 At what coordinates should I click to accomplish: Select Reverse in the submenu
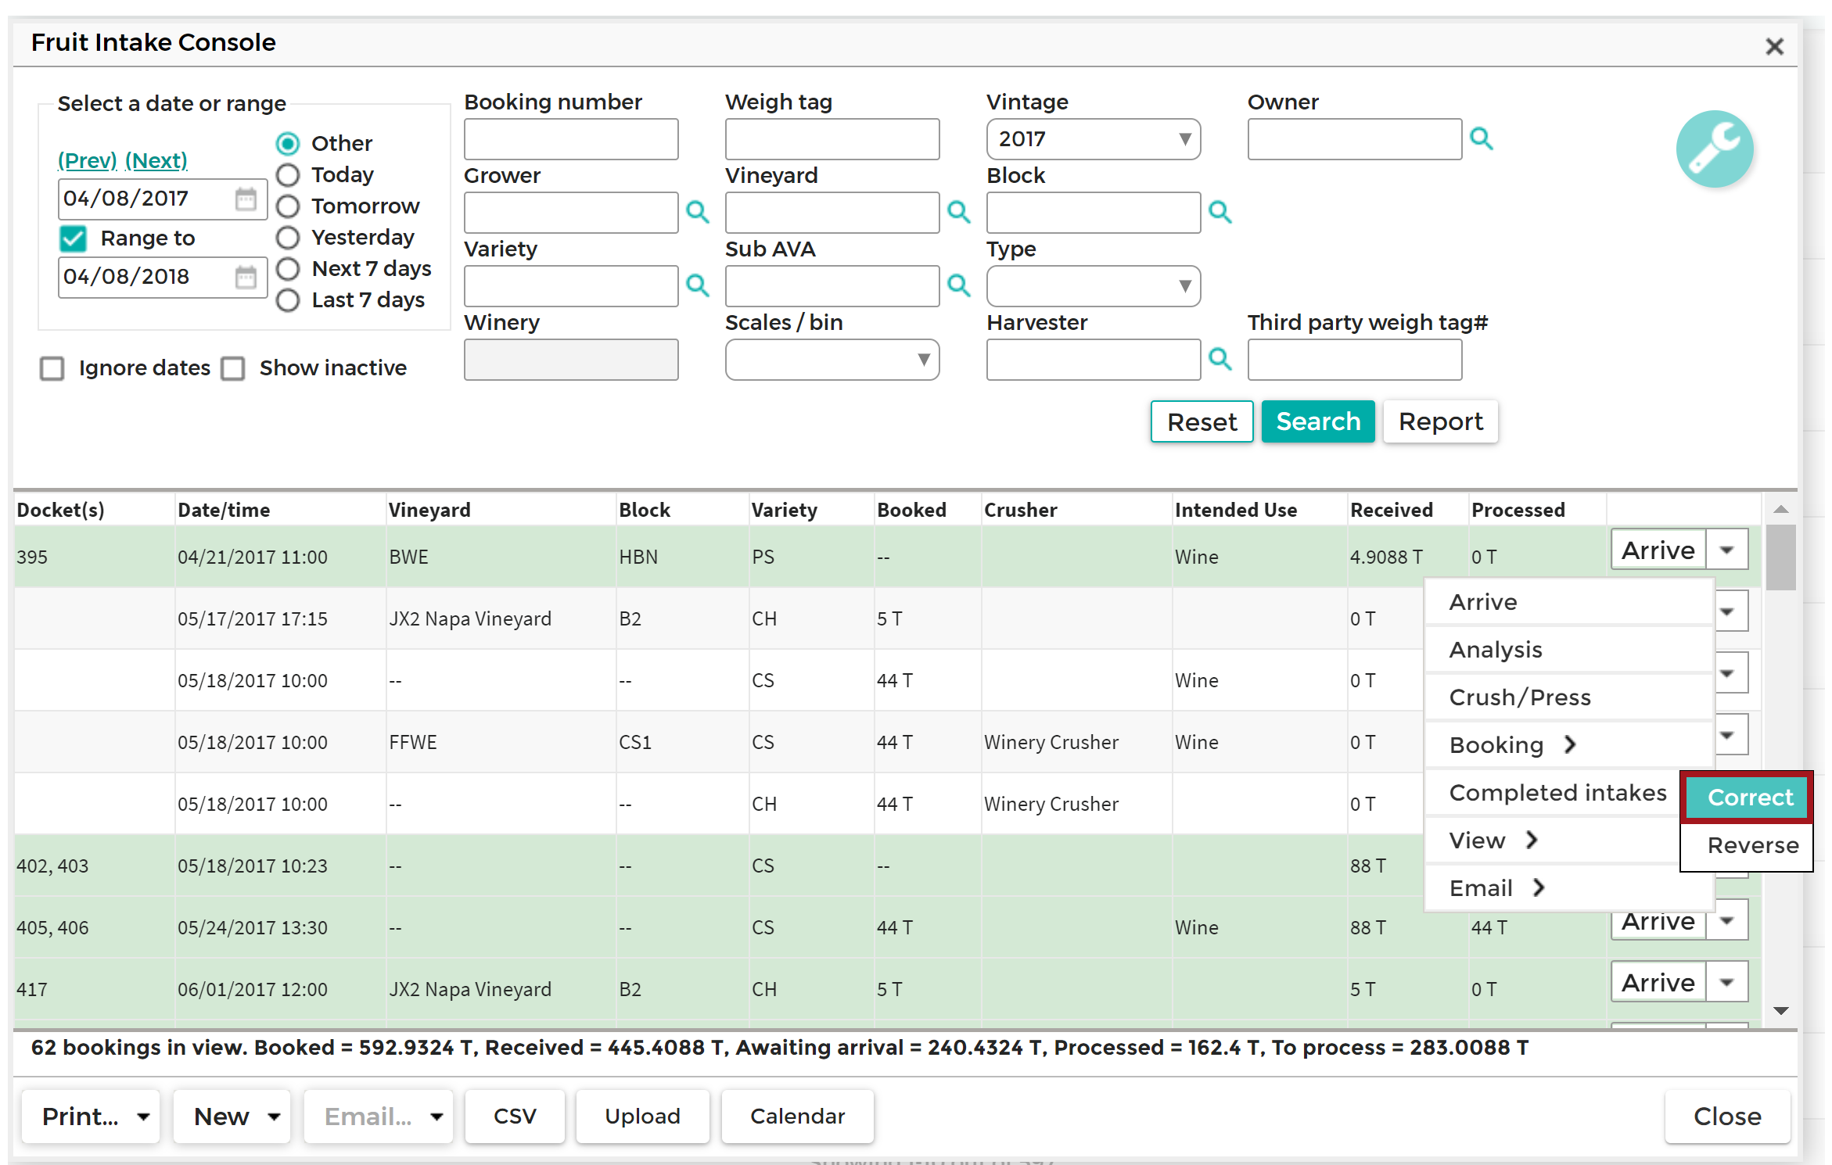coord(1746,845)
